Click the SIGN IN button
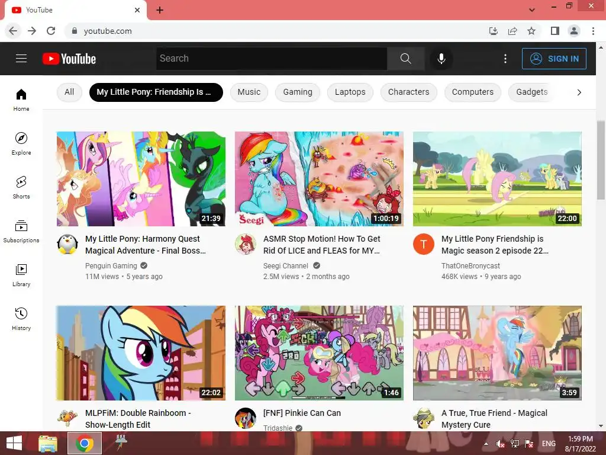Image resolution: width=606 pixels, height=455 pixels. coord(554,59)
